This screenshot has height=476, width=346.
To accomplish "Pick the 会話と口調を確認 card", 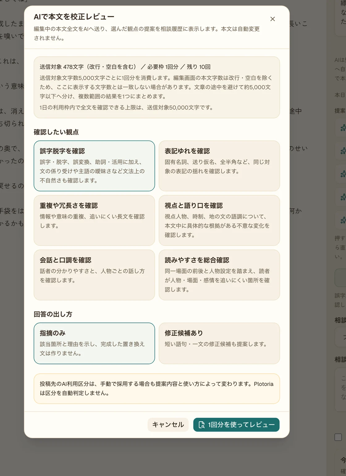I will pos(94,275).
